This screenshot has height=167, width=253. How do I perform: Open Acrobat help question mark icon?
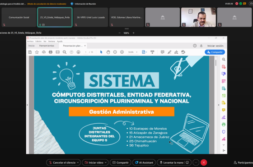point(195,46)
